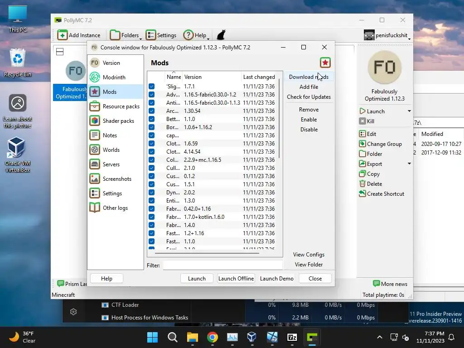The height and width of the screenshot is (348, 464).
Task: Select the large FO instance icon in right panel
Action: [x=384, y=68]
